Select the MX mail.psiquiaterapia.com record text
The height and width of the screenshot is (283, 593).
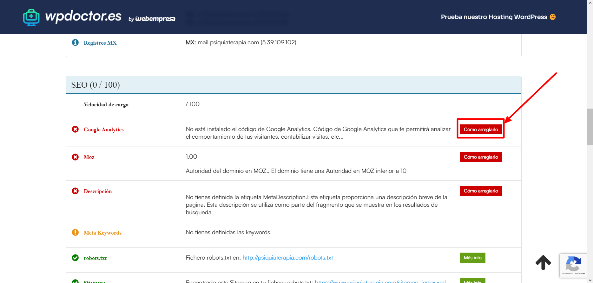point(241,42)
